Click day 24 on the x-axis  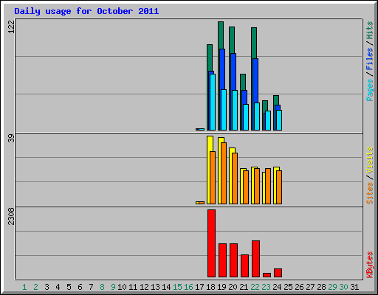pos(277,287)
